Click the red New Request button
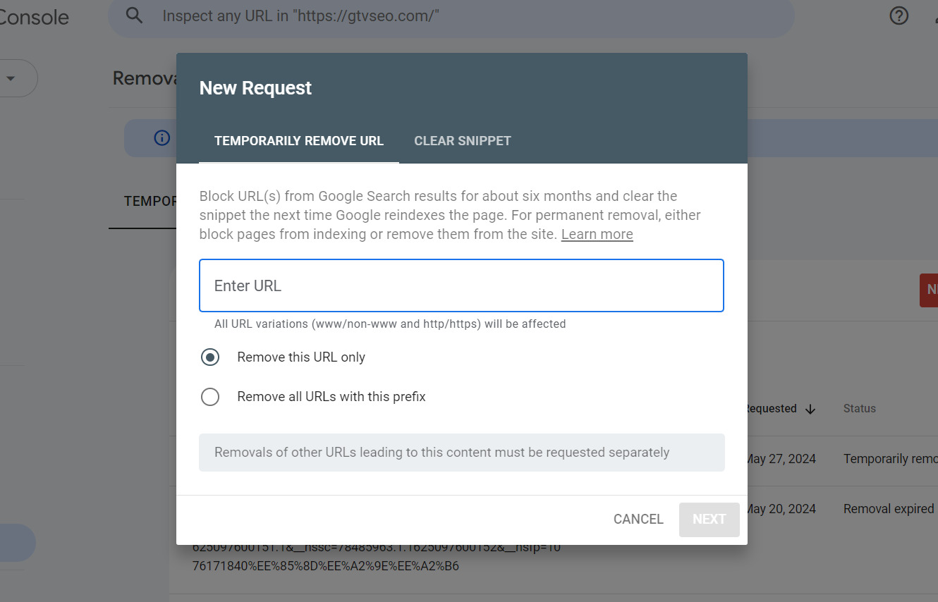 (930, 290)
